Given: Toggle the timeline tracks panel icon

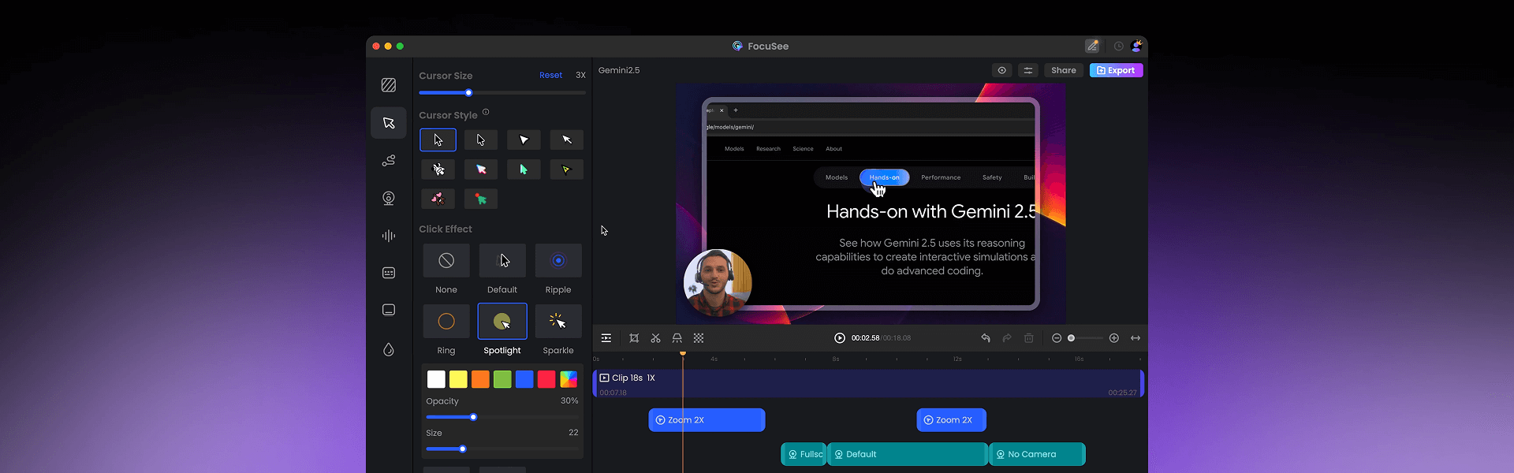Looking at the screenshot, I should (x=606, y=338).
